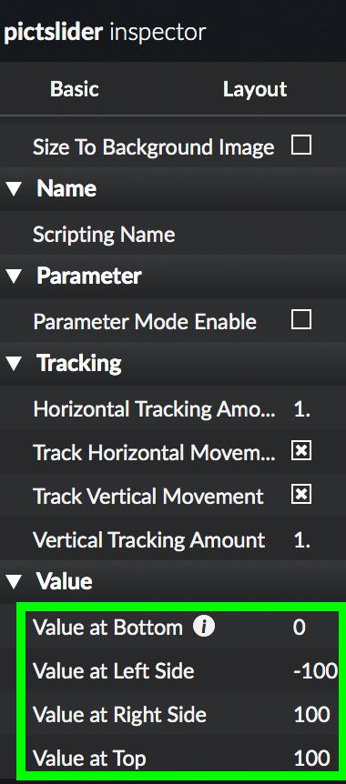
Task: Click the Scripting Name attribute row
Action: (173, 235)
